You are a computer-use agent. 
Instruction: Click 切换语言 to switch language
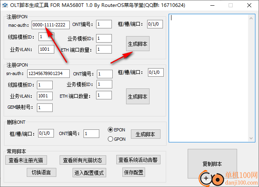click(x=41, y=172)
